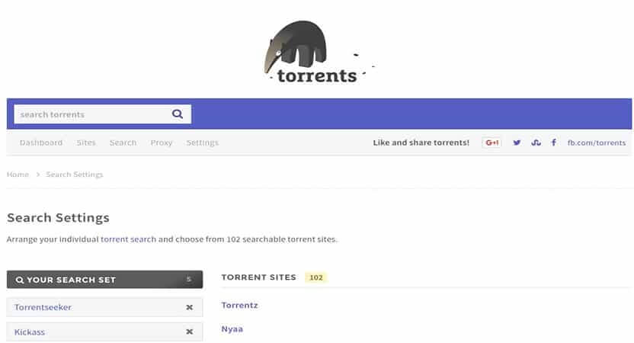Click the Torrent Sites heading
This screenshot has width=634, height=343.
[259, 277]
